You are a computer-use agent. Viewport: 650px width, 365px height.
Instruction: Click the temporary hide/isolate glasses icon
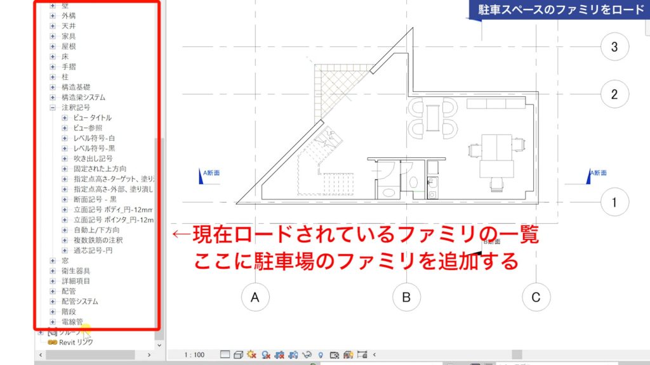[307, 355]
